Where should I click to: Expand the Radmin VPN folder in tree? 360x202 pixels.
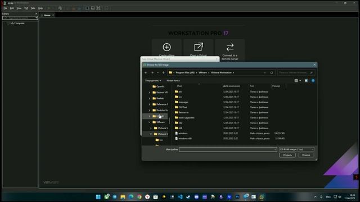point(150,93)
